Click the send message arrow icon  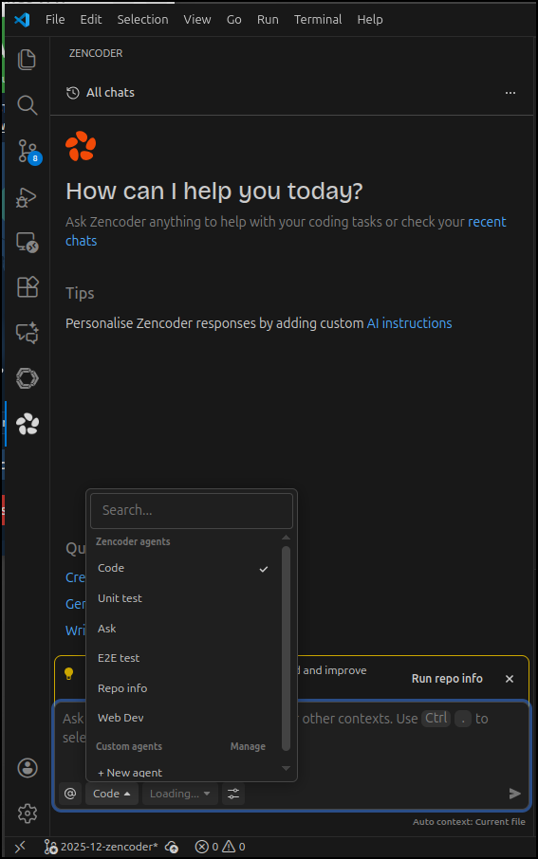coord(514,794)
